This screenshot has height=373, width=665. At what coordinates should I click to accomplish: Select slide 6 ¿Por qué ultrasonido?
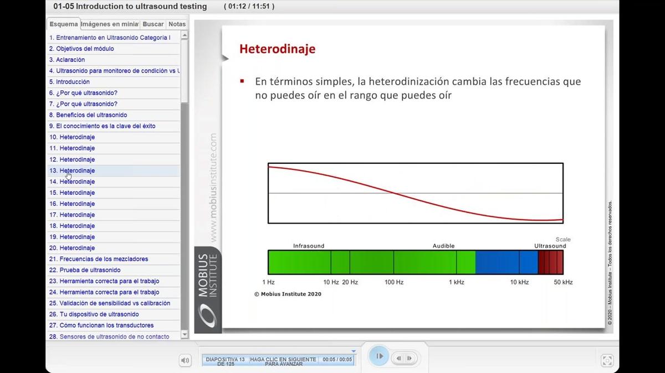(x=114, y=93)
